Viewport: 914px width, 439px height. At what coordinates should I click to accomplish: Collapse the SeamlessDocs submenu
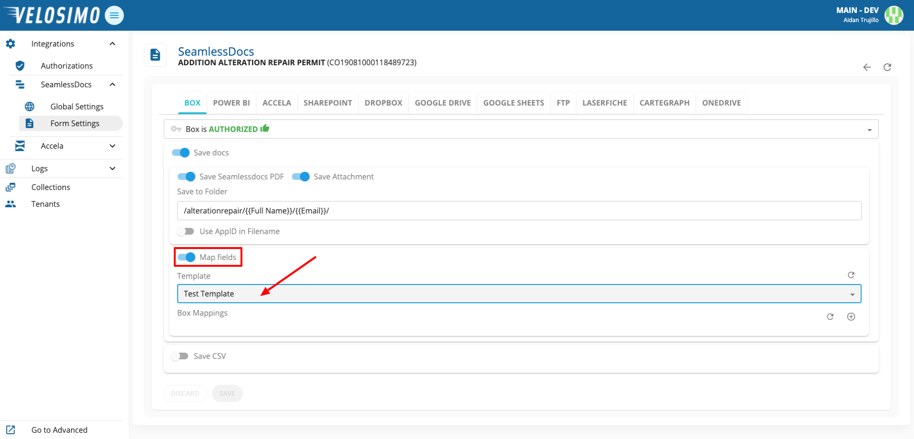click(x=112, y=84)
